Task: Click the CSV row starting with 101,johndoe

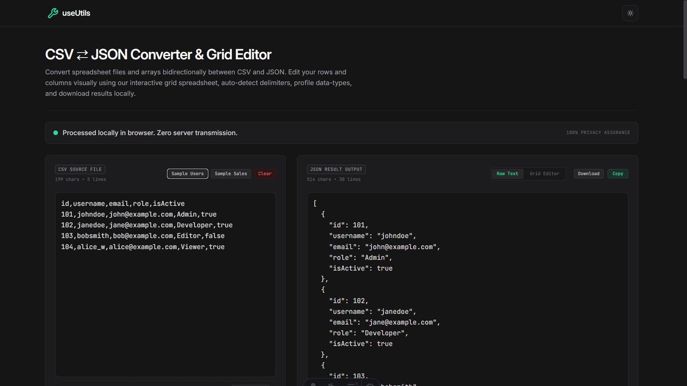Action: (x=139, y=214)
